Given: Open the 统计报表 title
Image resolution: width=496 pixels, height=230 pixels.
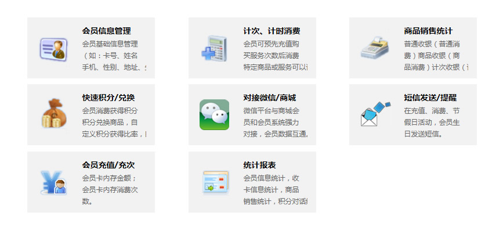Looking at the screenshot, I should point(260,166).
